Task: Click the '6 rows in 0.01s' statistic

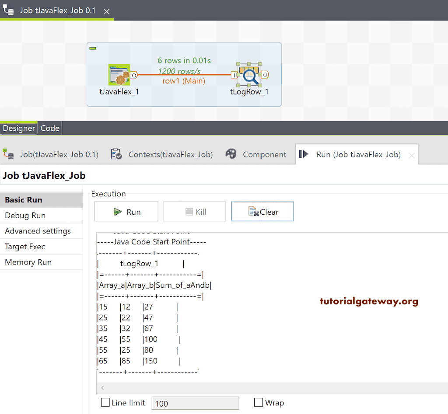Action: [x=184, y=60]
